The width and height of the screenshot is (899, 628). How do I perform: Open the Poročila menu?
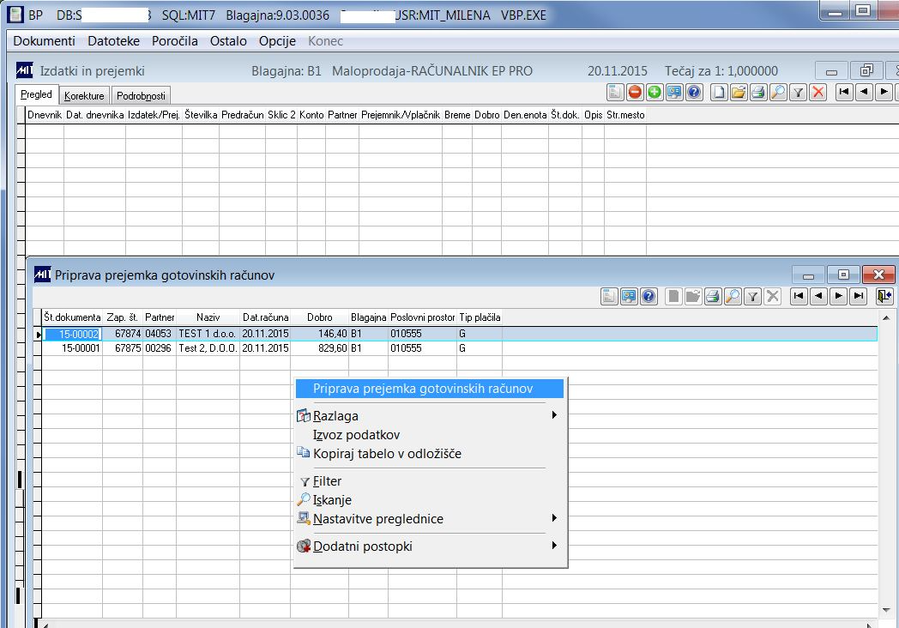pyautogui.click(x=174, y=40)
